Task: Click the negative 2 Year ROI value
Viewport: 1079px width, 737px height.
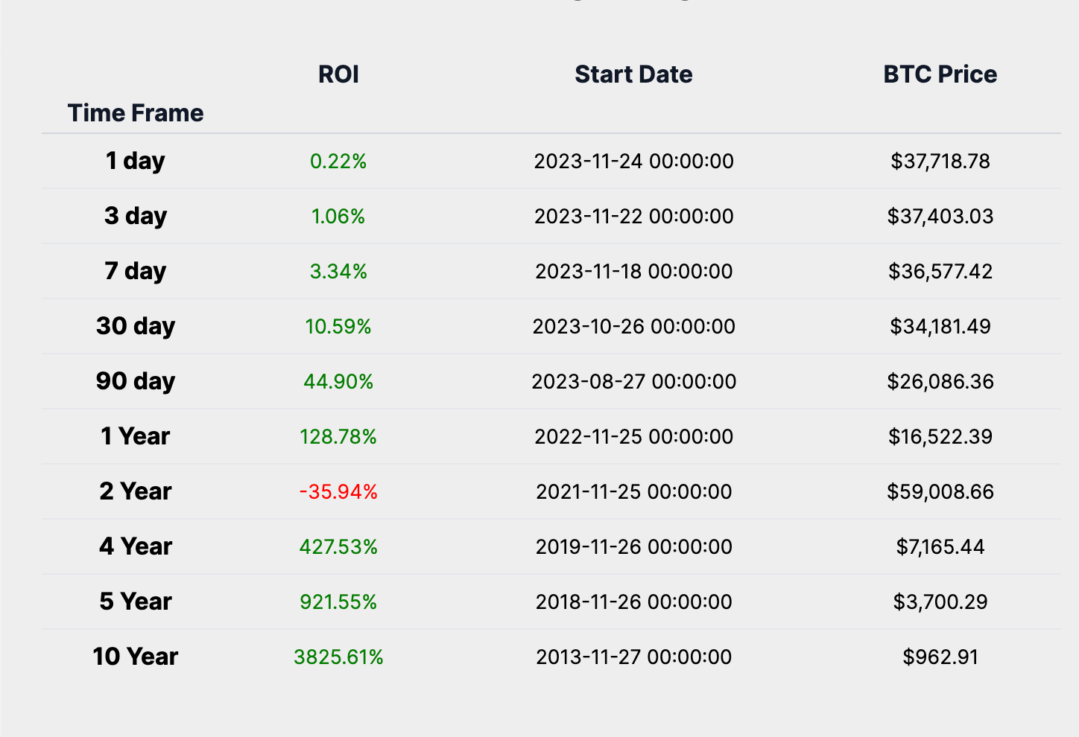Action: pos(338,491)
